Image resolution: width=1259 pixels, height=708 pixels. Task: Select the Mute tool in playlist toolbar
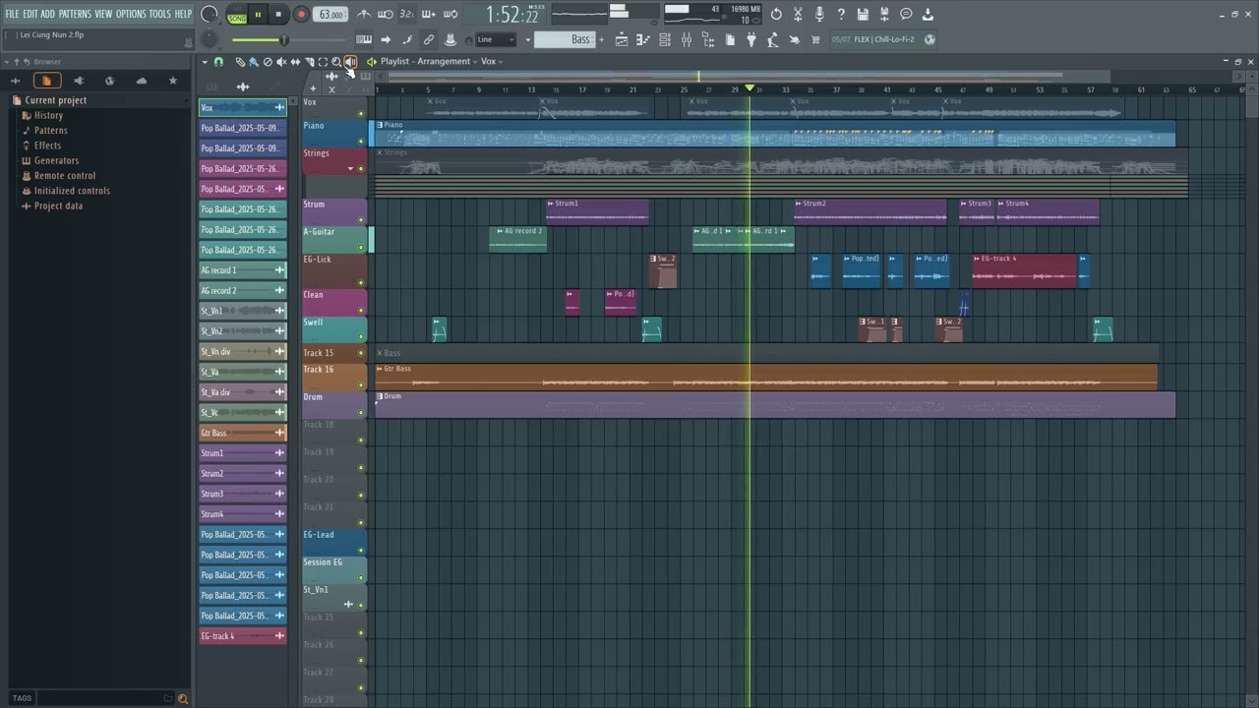click(280, 62)
